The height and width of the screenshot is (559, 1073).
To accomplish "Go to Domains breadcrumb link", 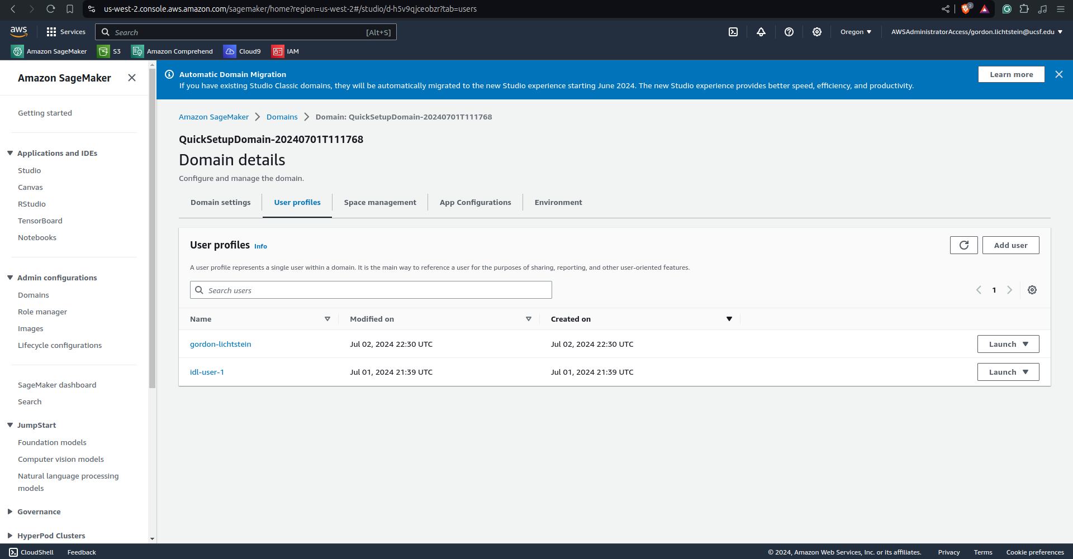I will [282, 117].
